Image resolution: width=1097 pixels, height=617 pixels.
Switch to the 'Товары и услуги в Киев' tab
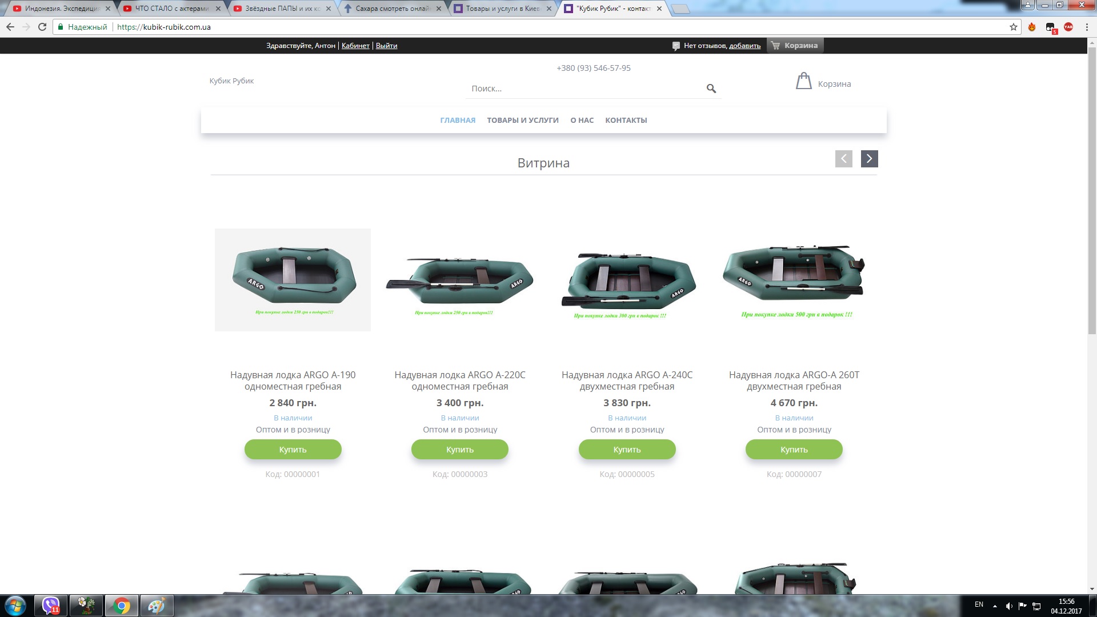click(502, 9)
